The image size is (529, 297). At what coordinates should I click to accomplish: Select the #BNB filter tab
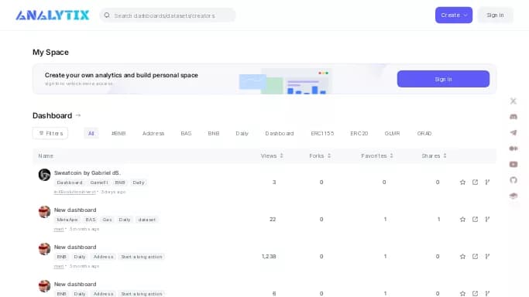coord(119,133)
